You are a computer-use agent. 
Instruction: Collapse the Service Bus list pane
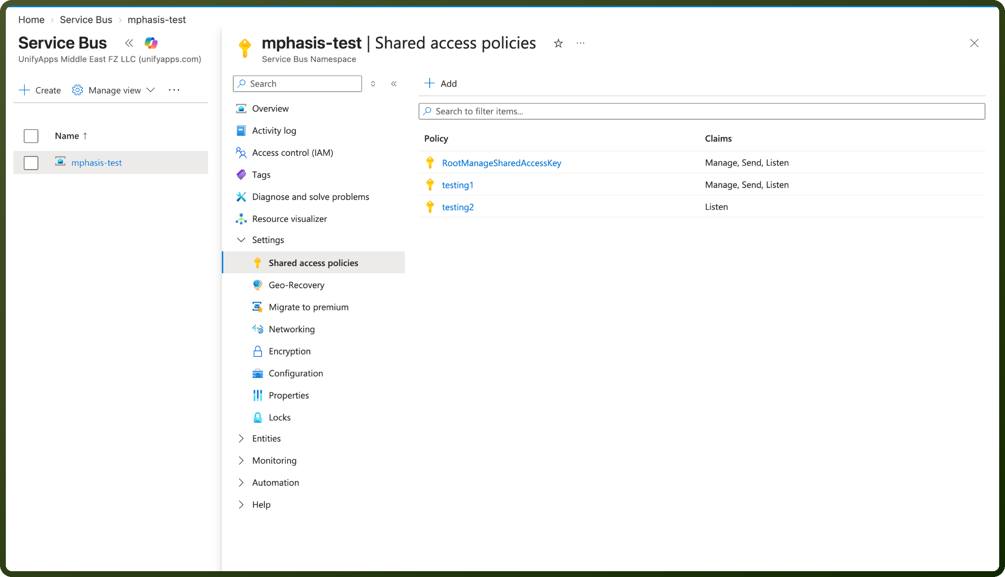(x=129, y=43)
